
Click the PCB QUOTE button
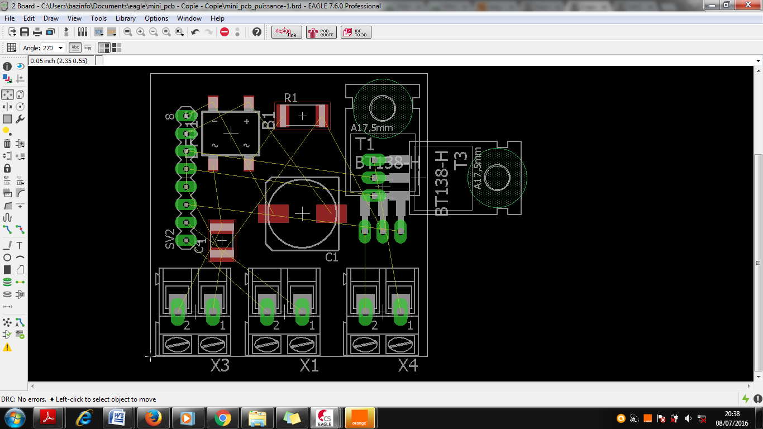tap(321, 32)
